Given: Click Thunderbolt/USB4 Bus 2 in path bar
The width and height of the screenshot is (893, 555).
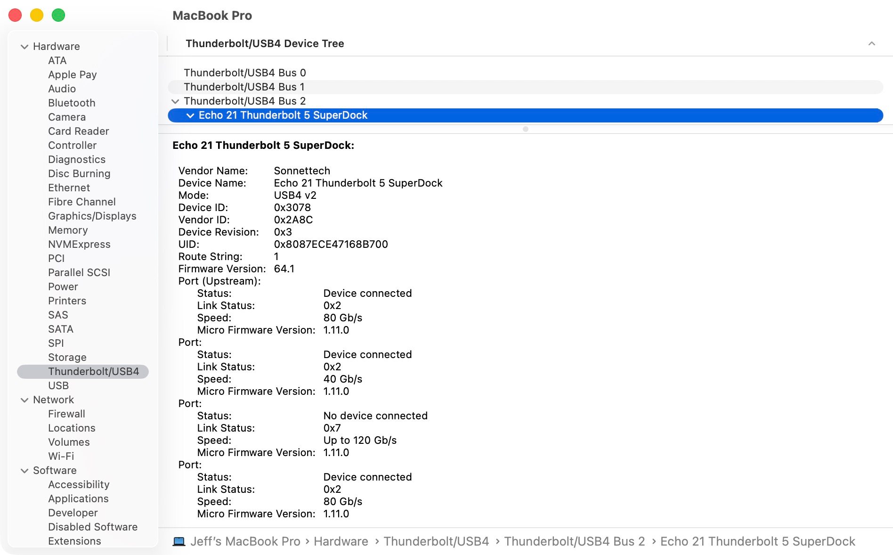Looking at the screenshot, I should 575,541.
